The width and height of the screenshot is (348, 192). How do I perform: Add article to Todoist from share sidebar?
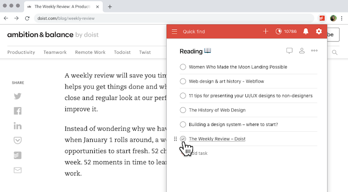coord(17,155)
